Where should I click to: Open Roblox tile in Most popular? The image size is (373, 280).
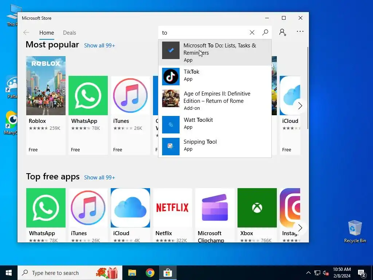coord(46,105)
